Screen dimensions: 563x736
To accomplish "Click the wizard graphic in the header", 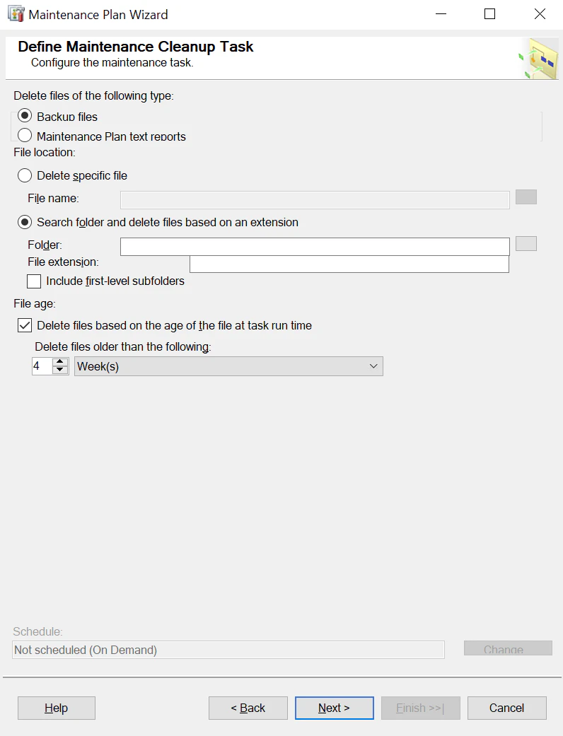I will (538, 59).
